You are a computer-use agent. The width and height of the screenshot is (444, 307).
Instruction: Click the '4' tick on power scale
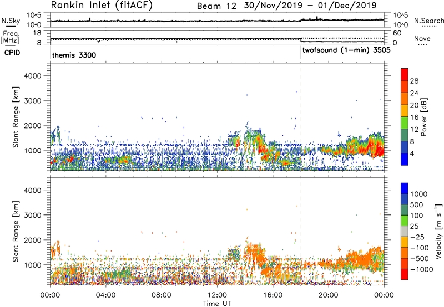(412, 153)
